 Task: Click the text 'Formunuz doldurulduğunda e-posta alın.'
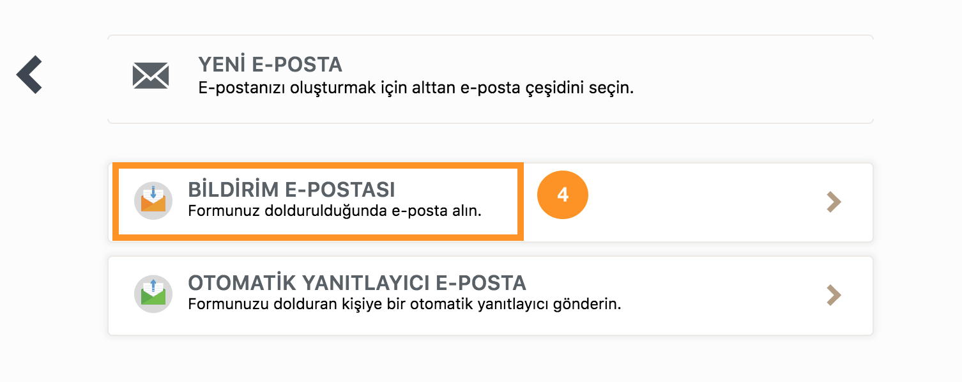[335, 211]
